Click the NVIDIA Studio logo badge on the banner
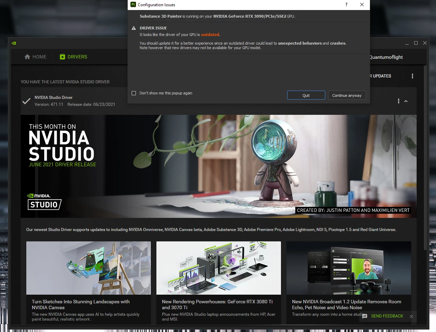 (x=44, y=202)
